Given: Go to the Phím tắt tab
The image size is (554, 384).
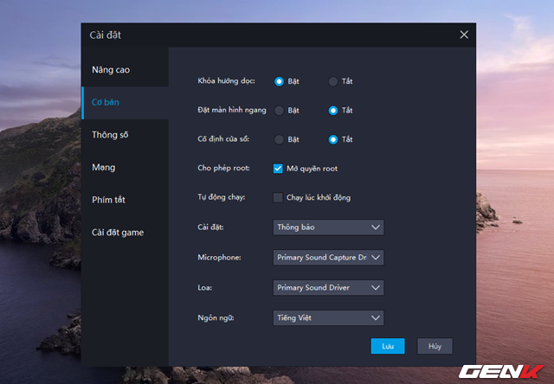Looking at the screenshot, I should point(125,200).
